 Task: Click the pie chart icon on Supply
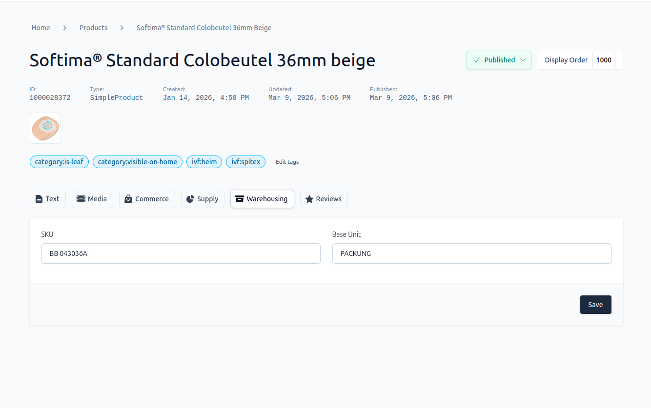190,199
